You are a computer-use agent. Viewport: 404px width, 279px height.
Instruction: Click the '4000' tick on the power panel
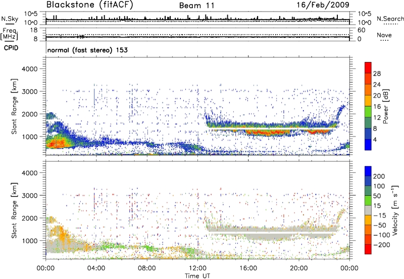tap(30, 69)
